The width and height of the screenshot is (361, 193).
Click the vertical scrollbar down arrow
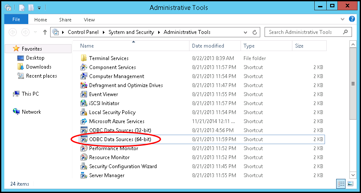353,175
